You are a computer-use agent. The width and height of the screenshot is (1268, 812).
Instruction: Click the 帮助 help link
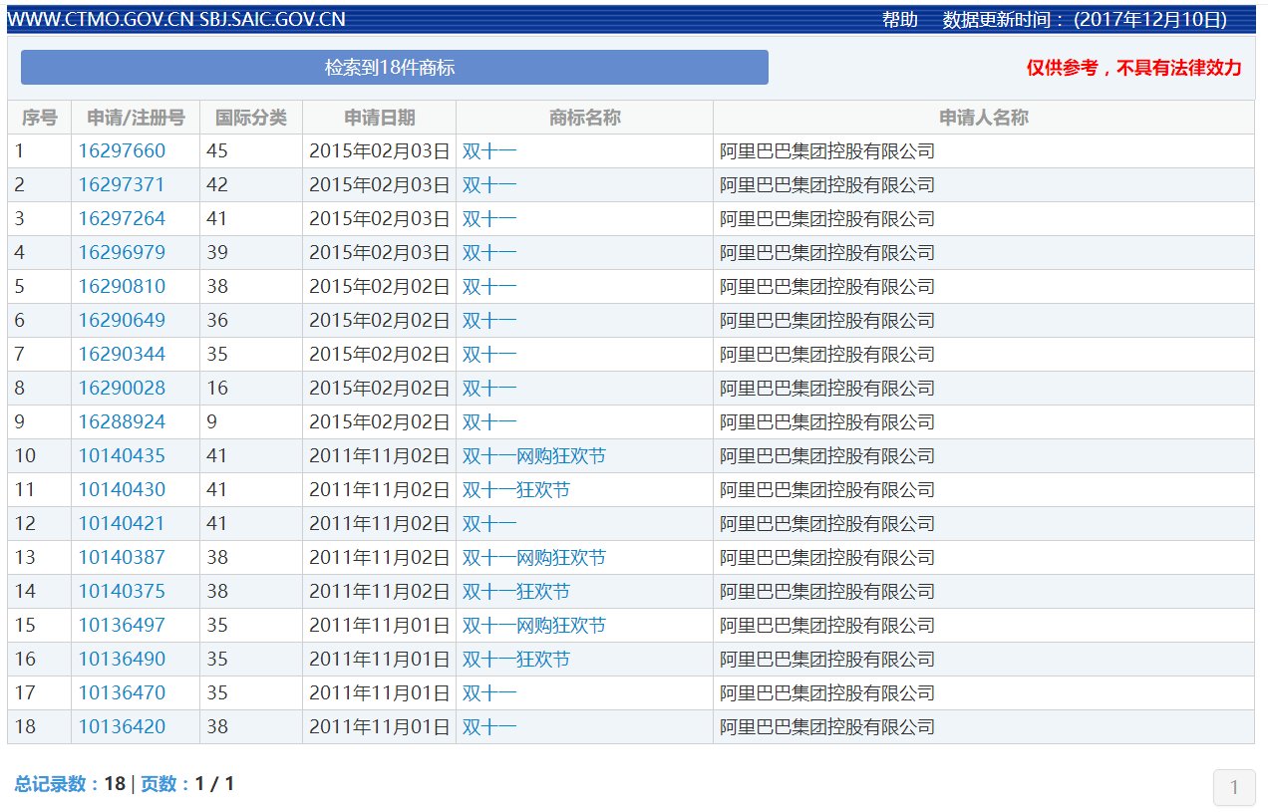point(899,20)
